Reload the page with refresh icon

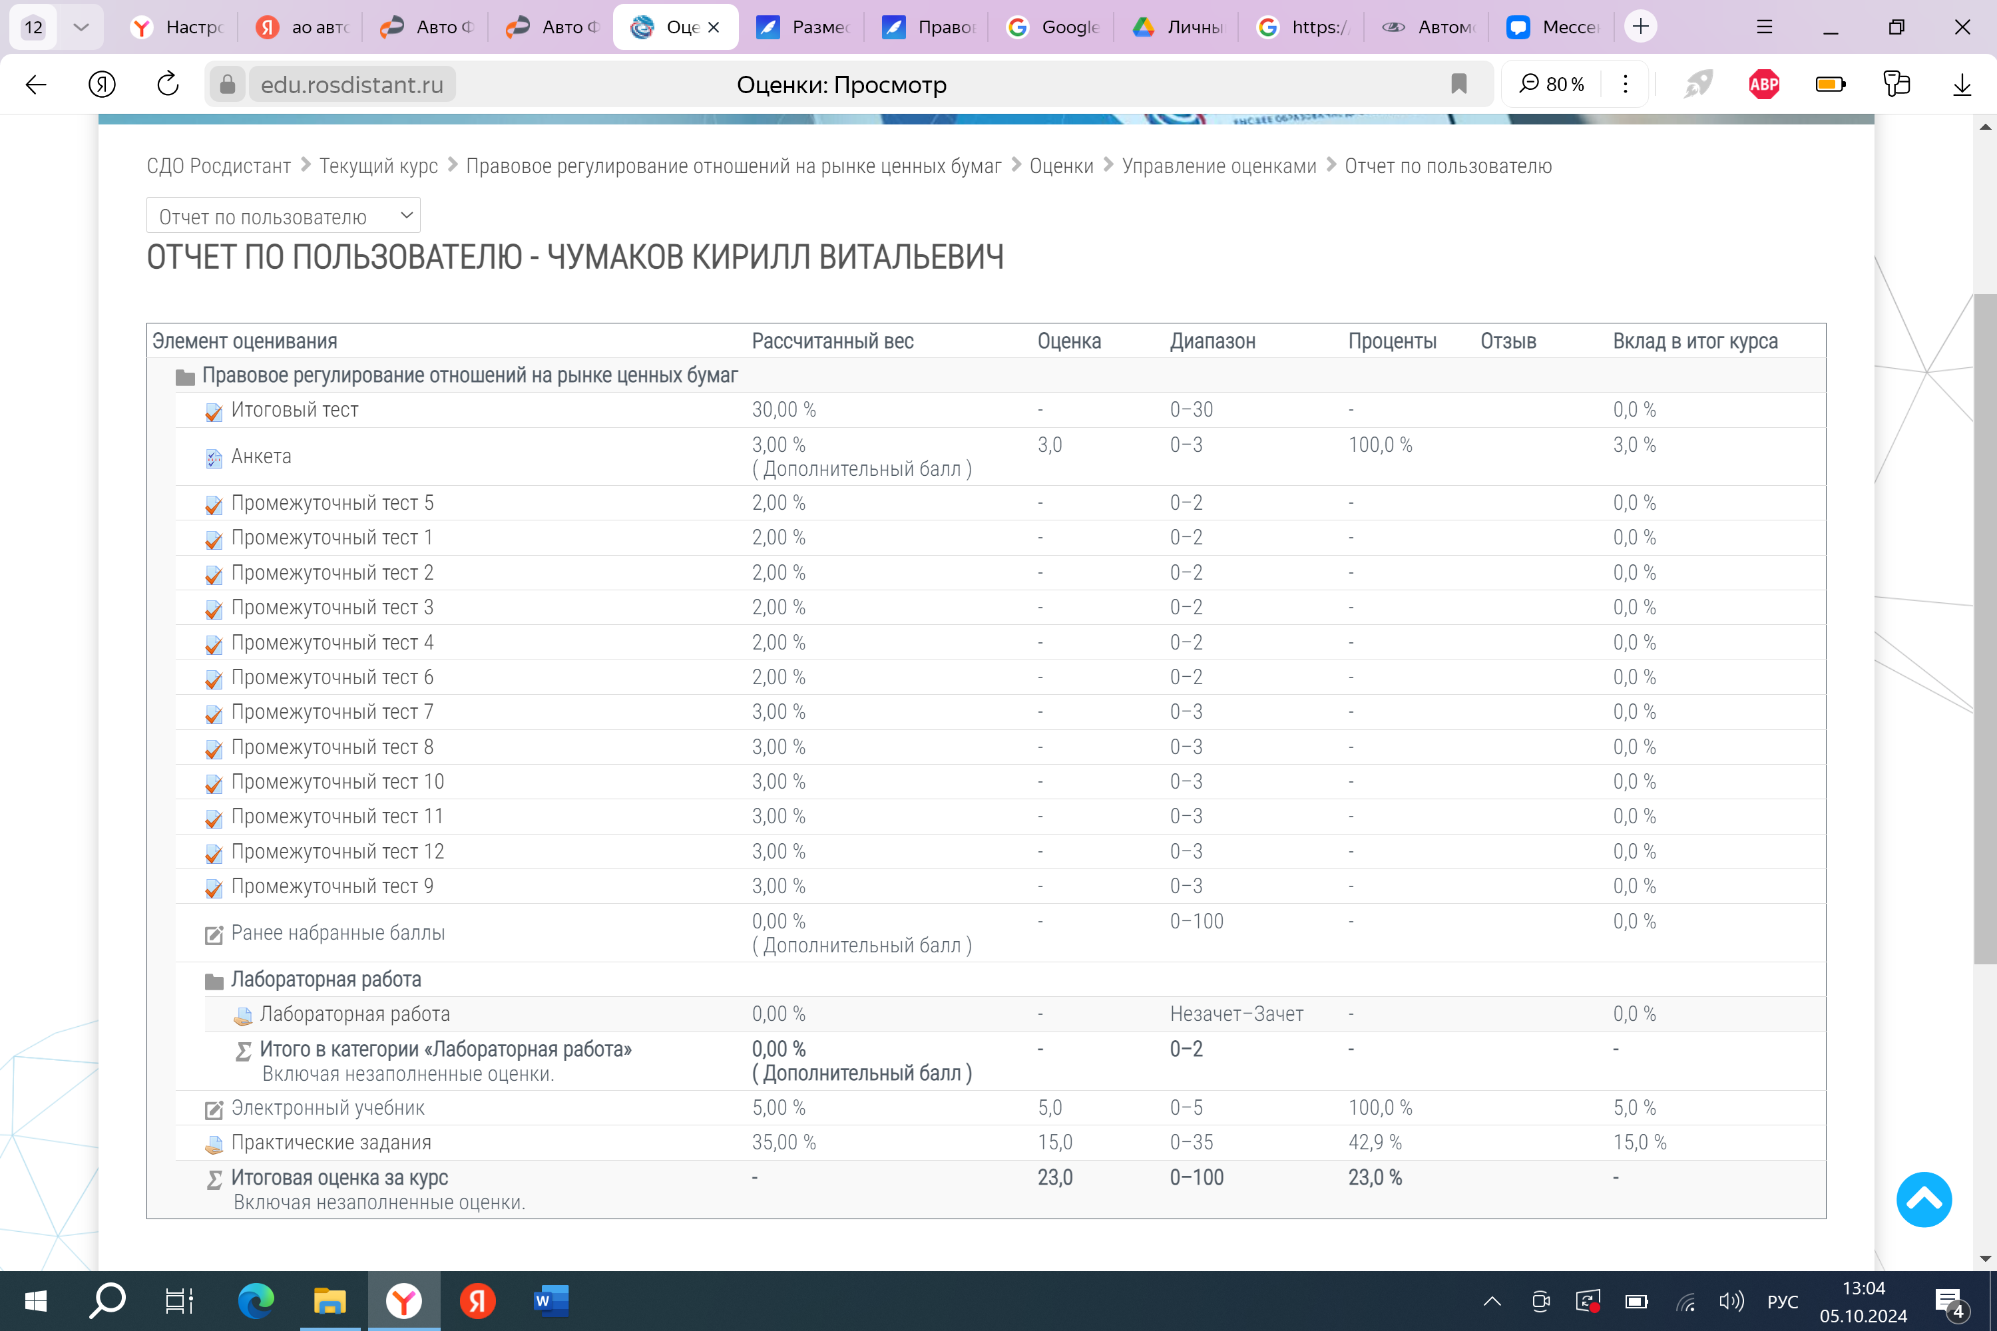pos(168,84)
